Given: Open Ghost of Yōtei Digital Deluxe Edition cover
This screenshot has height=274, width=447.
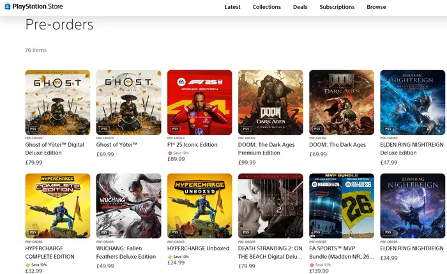Looking at the screenshot, I should 57,102.
